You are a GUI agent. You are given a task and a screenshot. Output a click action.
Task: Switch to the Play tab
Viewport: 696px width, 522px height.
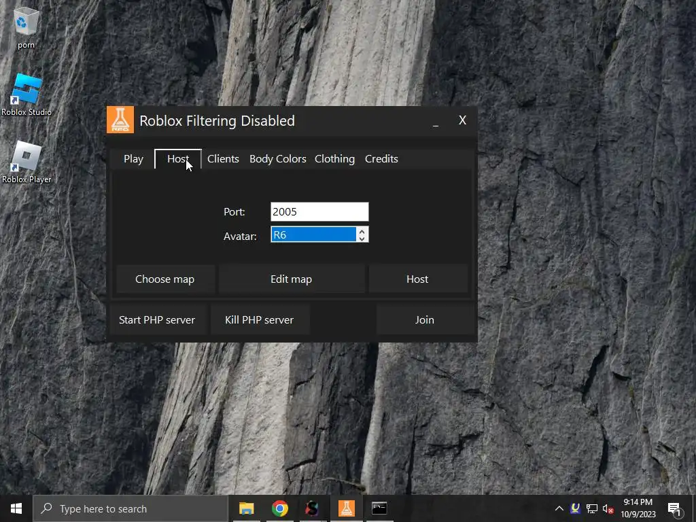(134, 159)
